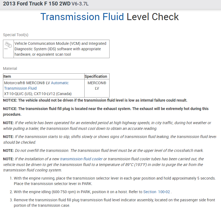This screenshot has width=221, height=210.
Task: Open the transmission fluid cooler link
Action: click(81, 159)
